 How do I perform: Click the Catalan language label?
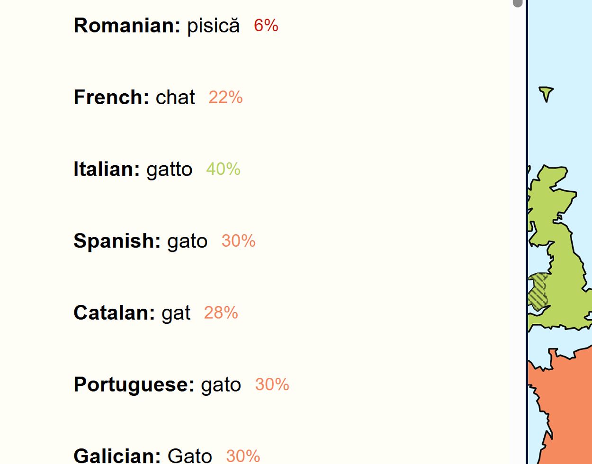tap(114, 313)
